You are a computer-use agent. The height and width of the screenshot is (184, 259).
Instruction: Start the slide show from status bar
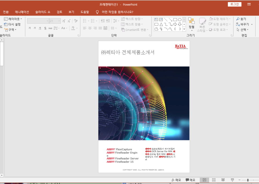pyautogui.click(x=232, y=180)
